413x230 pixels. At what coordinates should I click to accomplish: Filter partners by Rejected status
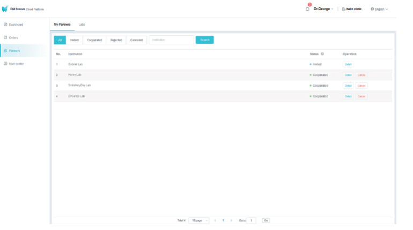(x=116, y=40)
